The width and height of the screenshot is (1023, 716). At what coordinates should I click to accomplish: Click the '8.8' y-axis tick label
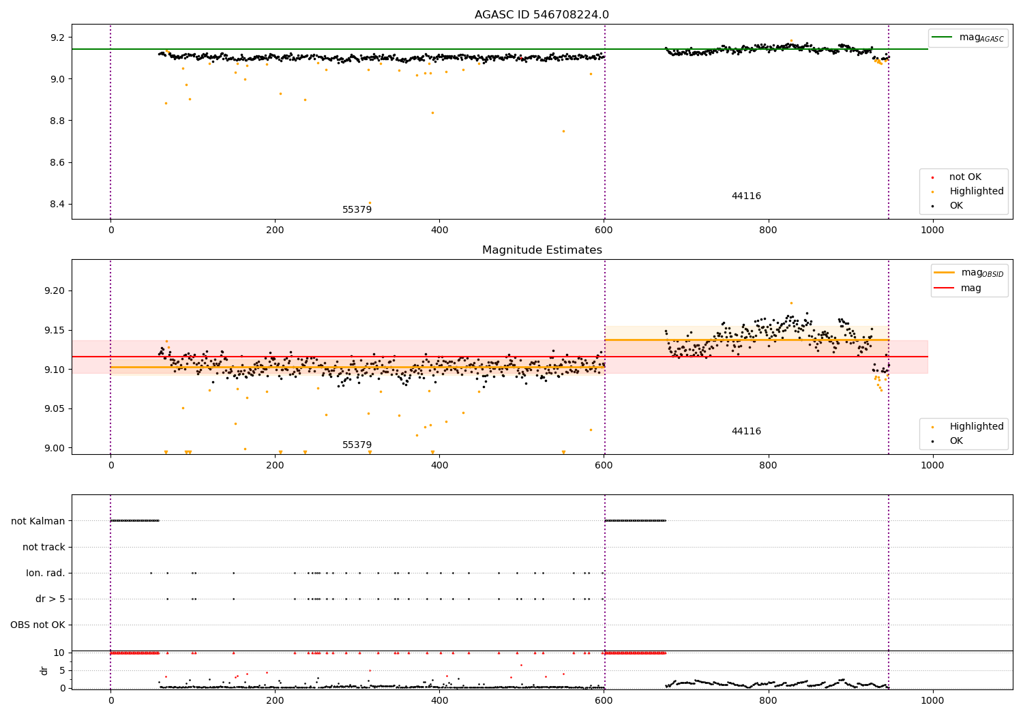pyautogui.click(x=59, y=121)
